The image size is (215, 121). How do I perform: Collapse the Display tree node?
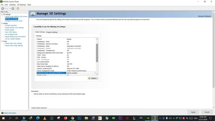click(x=2, y=23)
